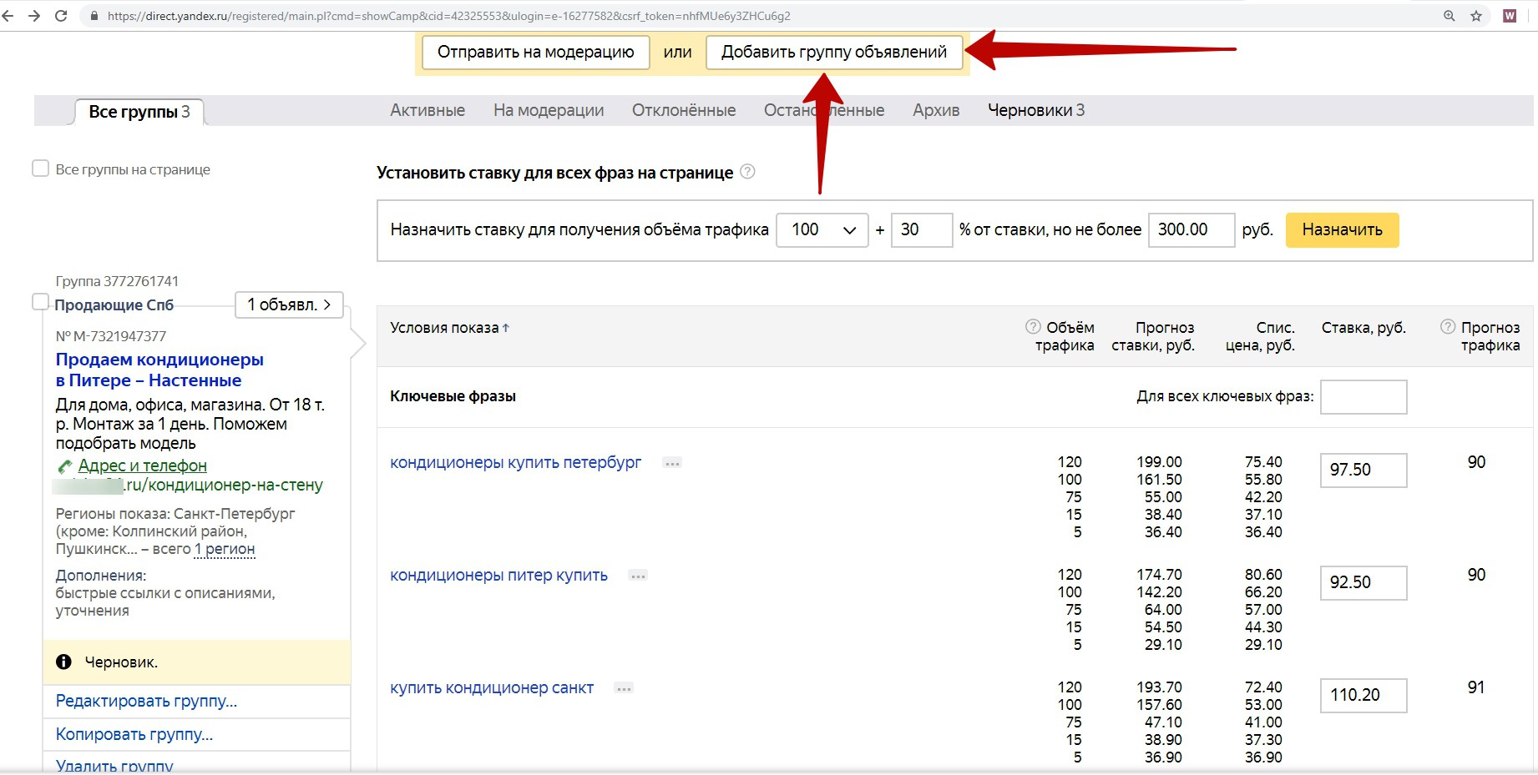Image resolution: width=1538 pixels, height=775 pixels.
Task: Click Копировать группу... link
Action: [134, 734]
